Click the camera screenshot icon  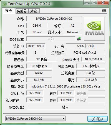pos(104,10)
